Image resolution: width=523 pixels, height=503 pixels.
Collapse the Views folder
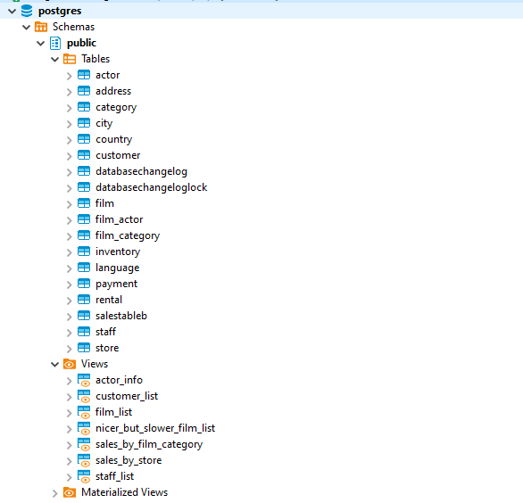pyautogui.click(x=55, y=365)
